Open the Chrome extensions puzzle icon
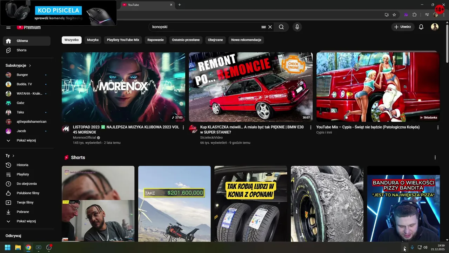Screen dimensions: 449x253 (x=415, y=15)
